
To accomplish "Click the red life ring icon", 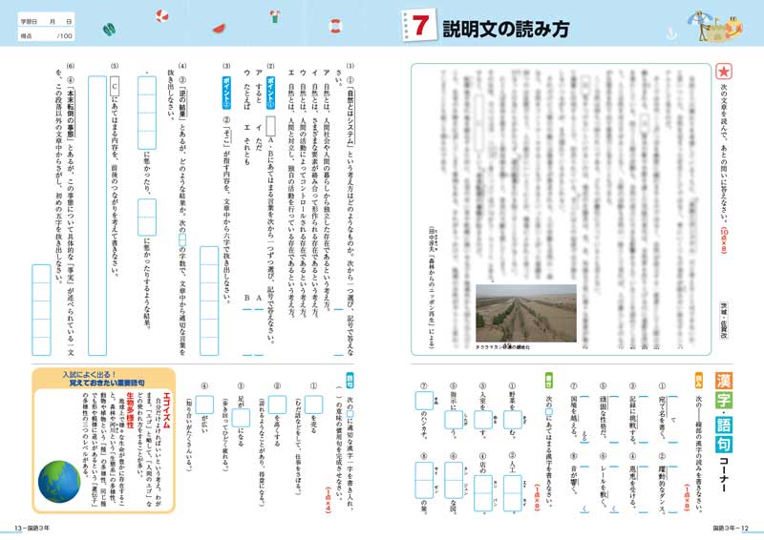I will click(x=336, y=26).
